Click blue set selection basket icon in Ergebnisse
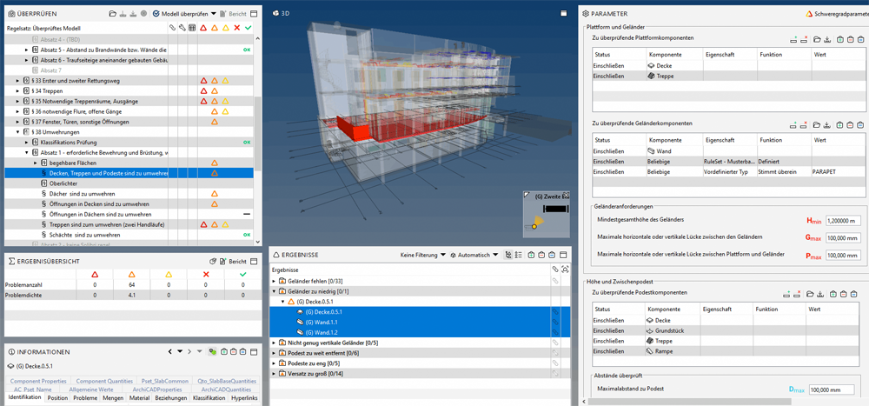869x406 pixels. point(551,255)
